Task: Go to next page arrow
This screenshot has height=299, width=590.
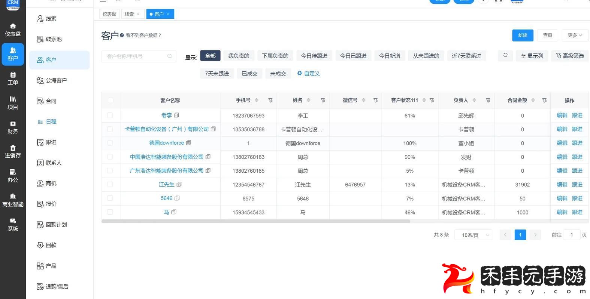Action: [x=535, y=235]
